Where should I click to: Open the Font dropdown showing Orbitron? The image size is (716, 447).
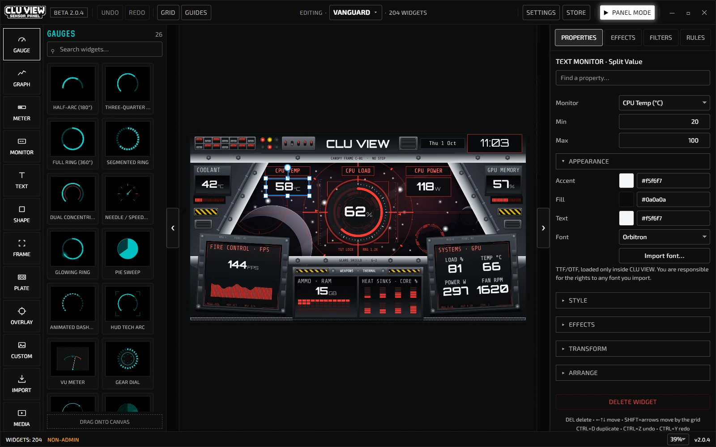pos(664,237)
